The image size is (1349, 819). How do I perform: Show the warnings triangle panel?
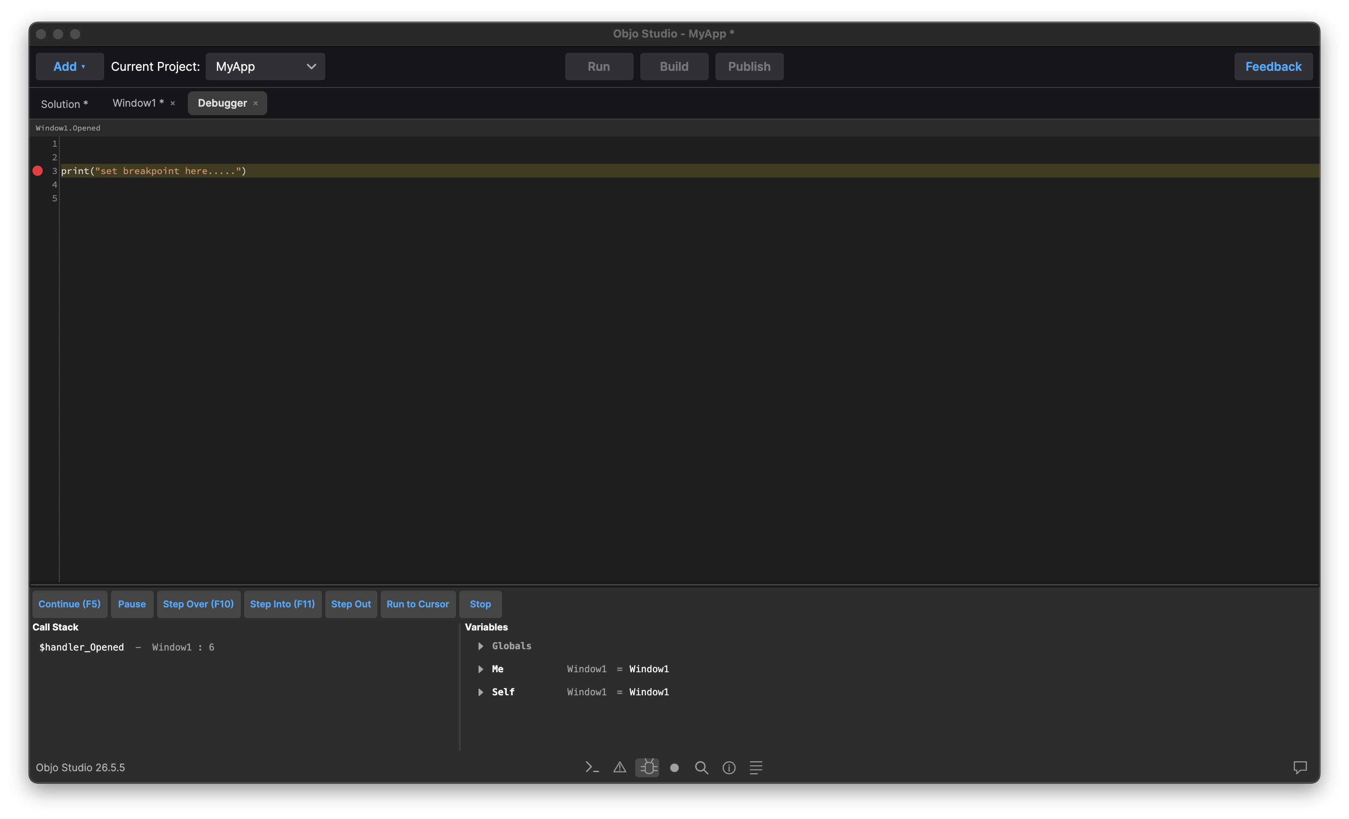(x=619, y=767)
